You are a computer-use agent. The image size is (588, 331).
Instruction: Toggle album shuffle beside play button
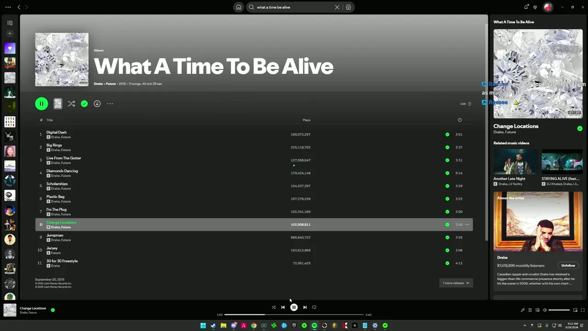point(71,104)
